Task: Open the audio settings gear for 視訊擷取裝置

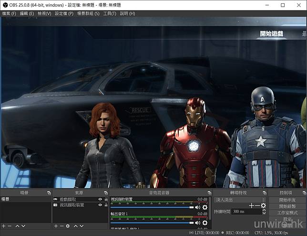Action: point(205,207)
